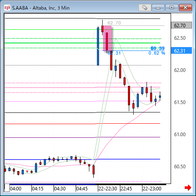Click the 04:15 time axis label
This screenshot has height=196, width=196.
tap(38, 189)
